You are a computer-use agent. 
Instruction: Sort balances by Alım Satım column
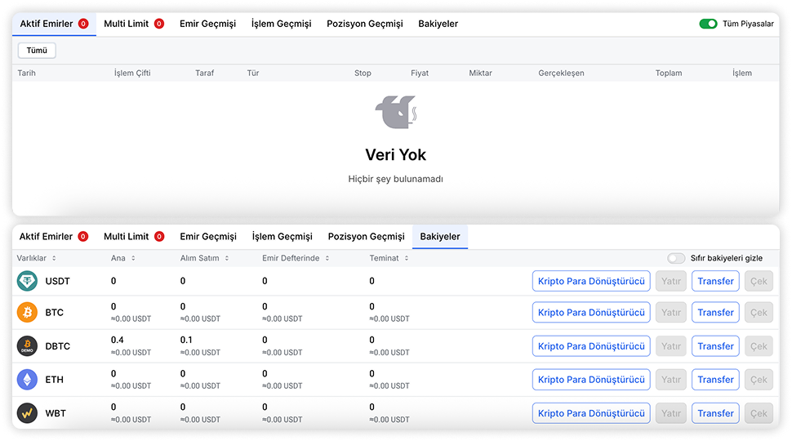tap(203, 258)
